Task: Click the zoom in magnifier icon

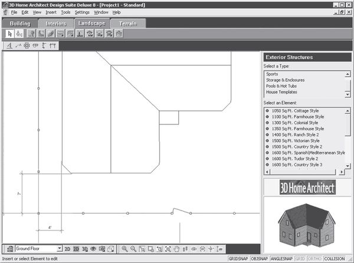Action: [x=124, y=249]
